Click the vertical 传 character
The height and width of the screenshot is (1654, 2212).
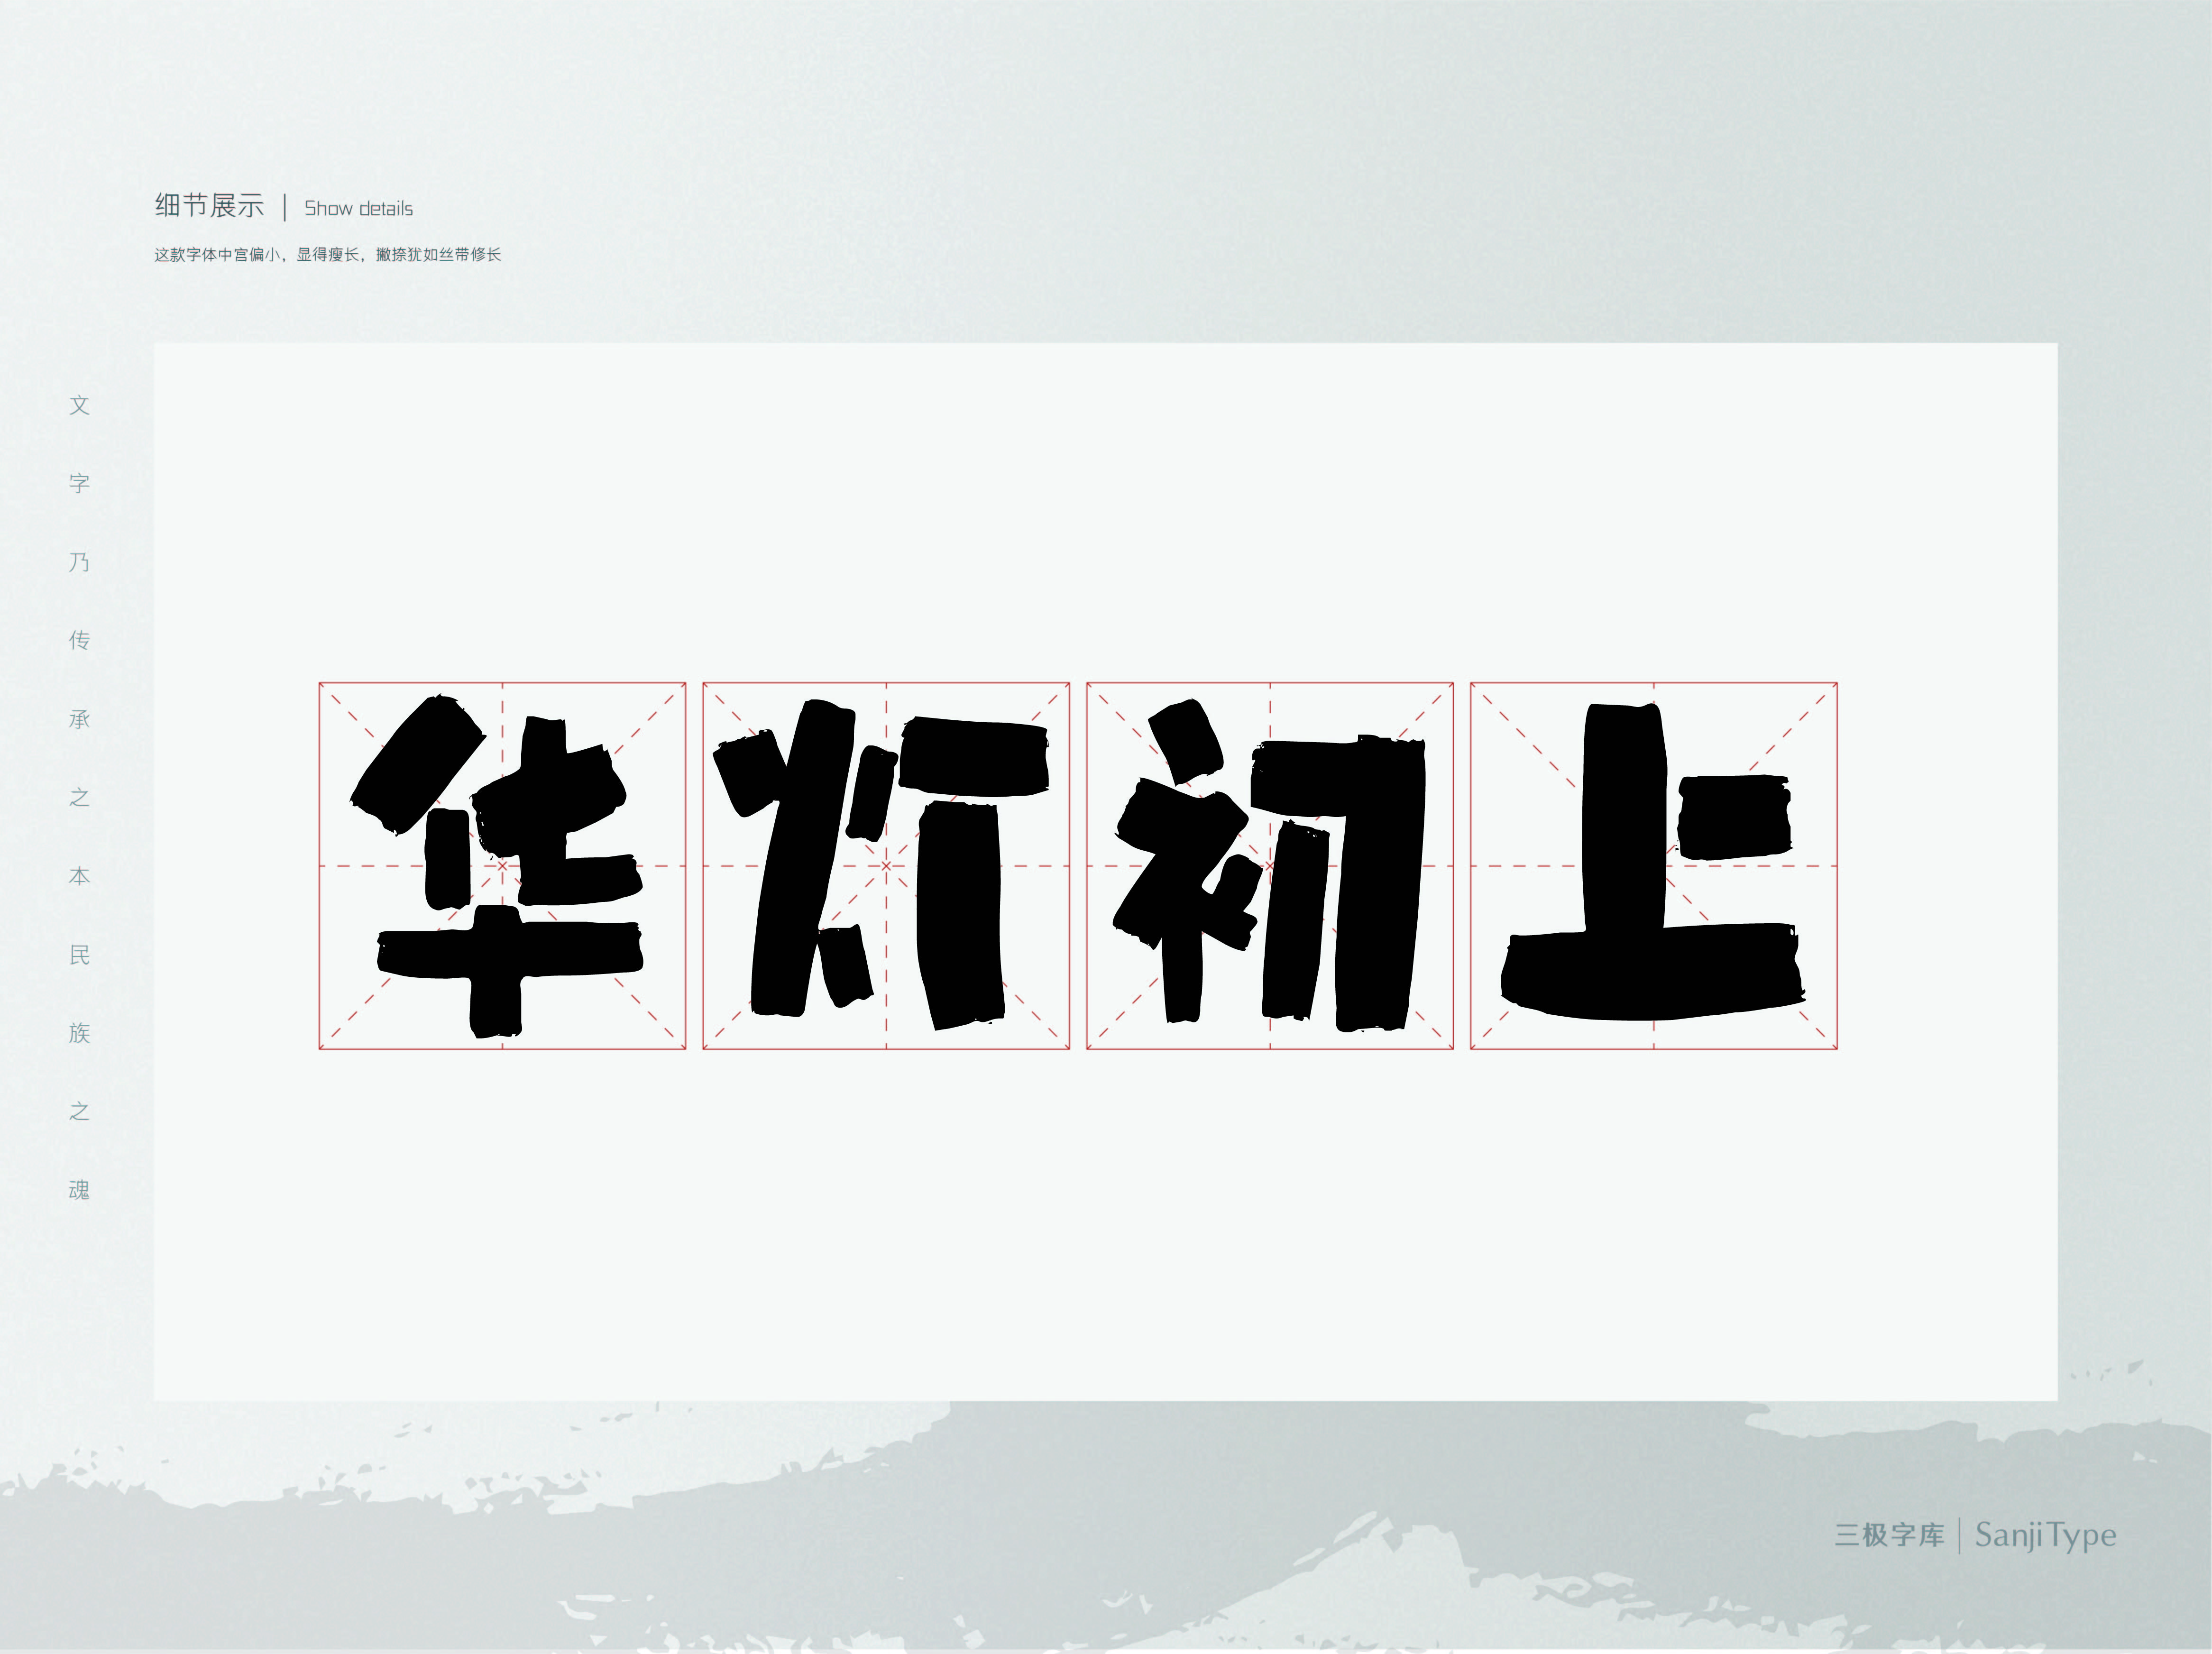(80, 640)
